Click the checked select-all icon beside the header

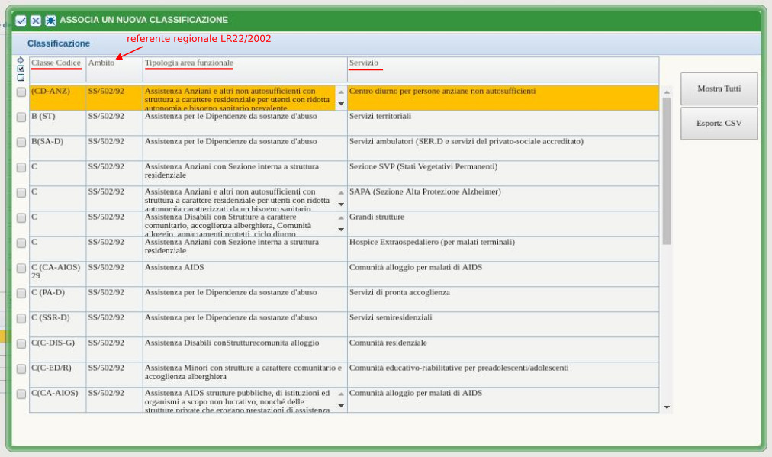click(x=21, y=69)
